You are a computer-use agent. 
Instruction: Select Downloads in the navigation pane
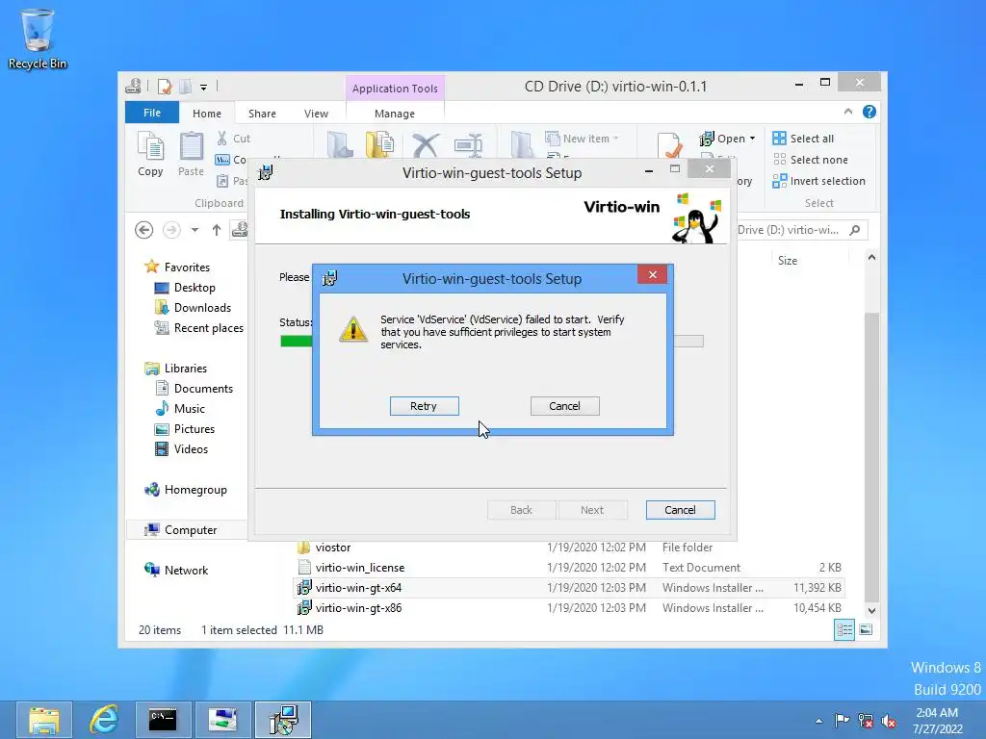(x=193, y=307)
